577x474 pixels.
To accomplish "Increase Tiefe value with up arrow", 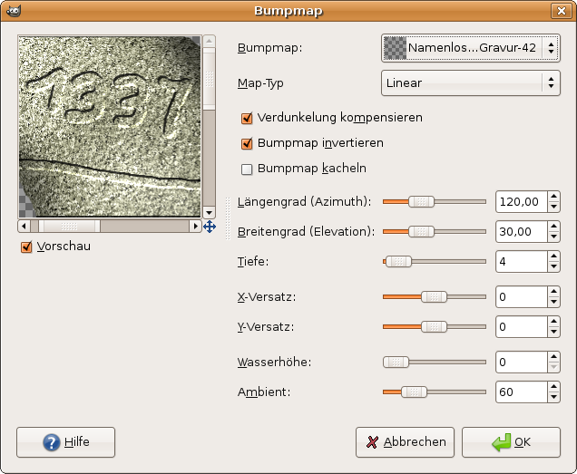I will 553,256.
